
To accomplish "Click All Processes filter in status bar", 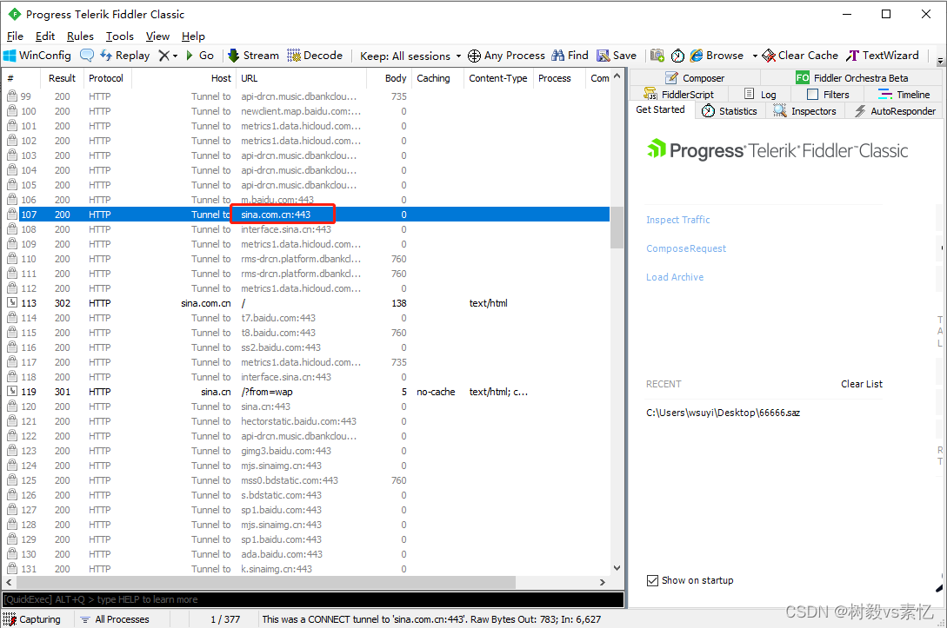I will (115, 619).
